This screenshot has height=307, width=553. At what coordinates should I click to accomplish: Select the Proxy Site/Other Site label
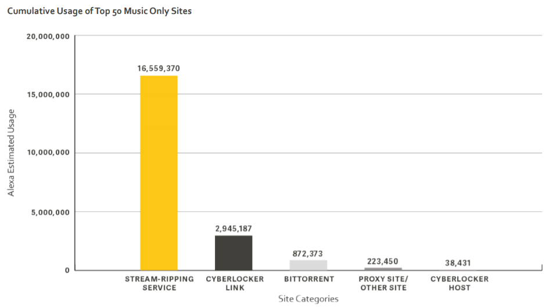[383, 283]
